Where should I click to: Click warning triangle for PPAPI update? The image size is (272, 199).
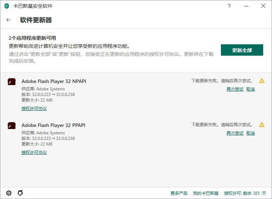262,125
